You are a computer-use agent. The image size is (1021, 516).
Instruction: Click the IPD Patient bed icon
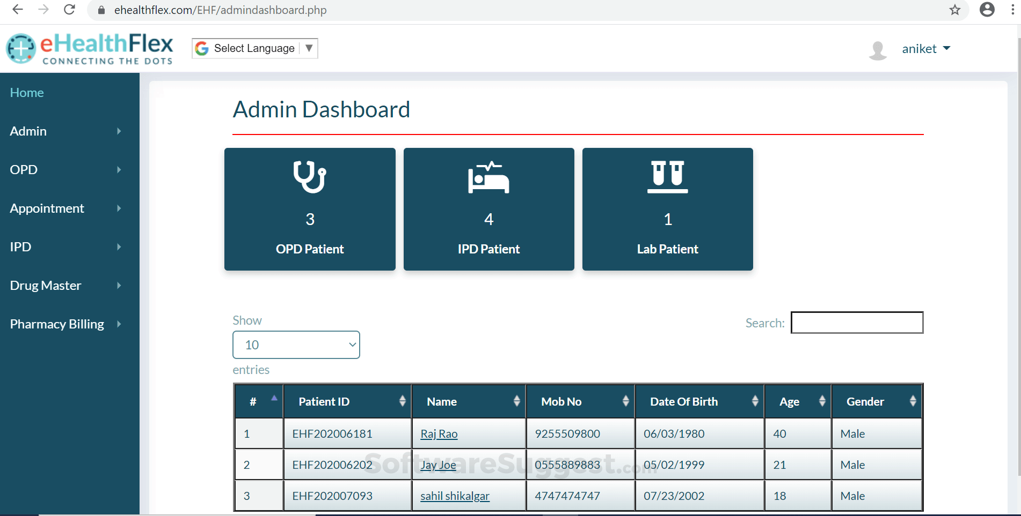click(488, 177)
